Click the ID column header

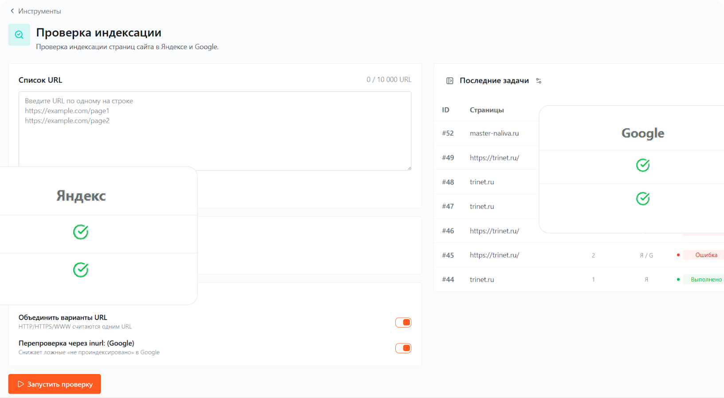click(x=445, y=110)
